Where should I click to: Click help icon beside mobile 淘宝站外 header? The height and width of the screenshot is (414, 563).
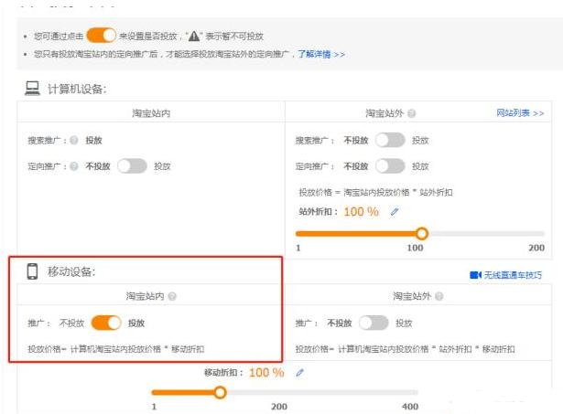click(439, 296)
